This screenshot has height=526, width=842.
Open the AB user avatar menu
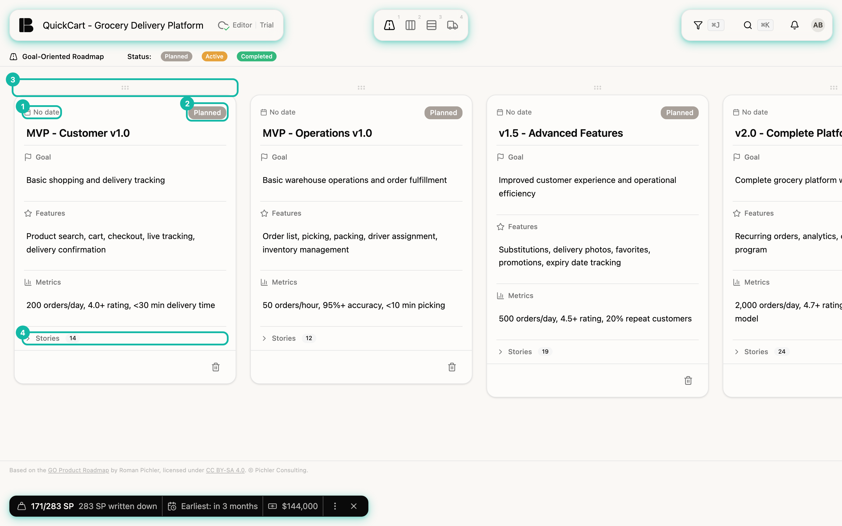[818, 25]
